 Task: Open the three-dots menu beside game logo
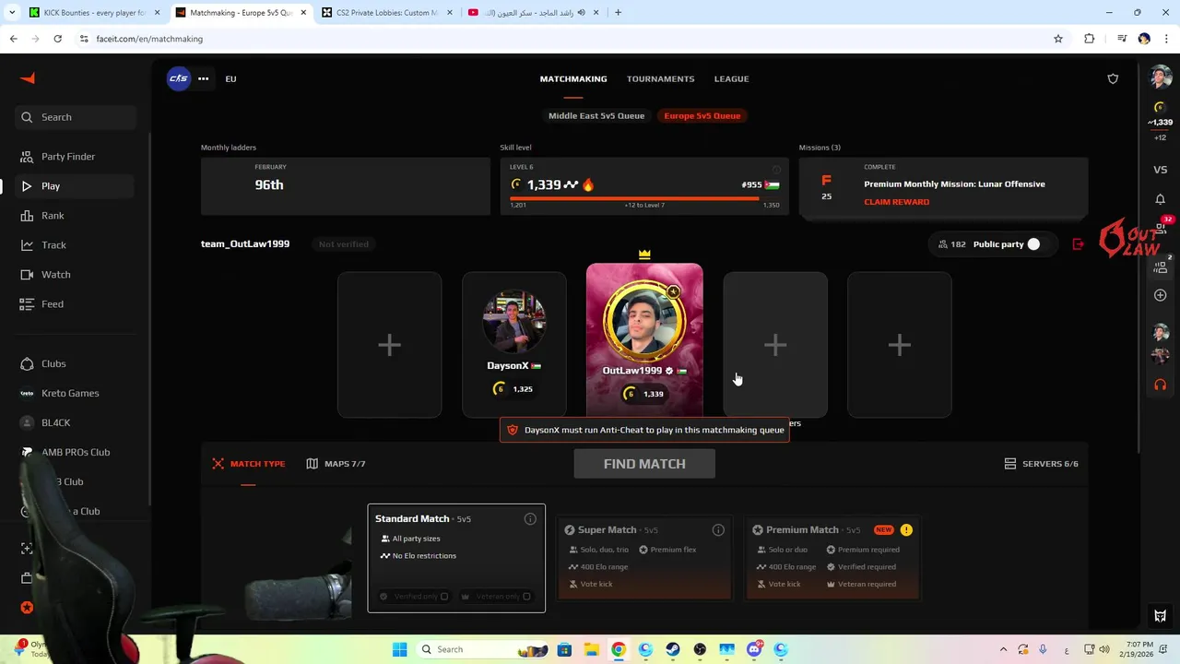pyautogui.click(x=203, y=78)
